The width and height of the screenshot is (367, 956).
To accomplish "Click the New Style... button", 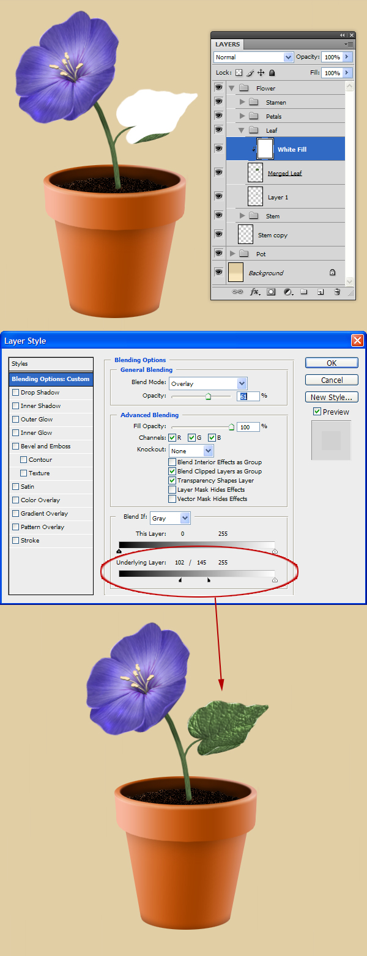I will [332, 397].
